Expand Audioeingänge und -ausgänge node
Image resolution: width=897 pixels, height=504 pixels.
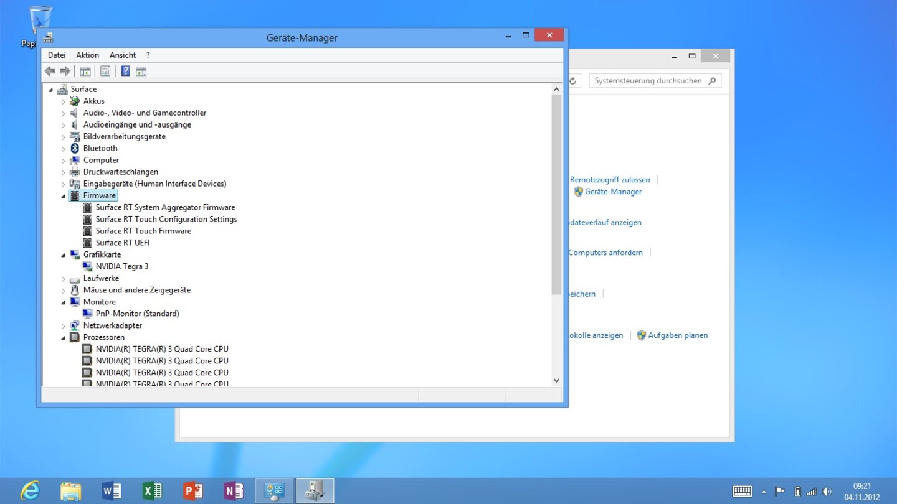[x=63, y=125]
